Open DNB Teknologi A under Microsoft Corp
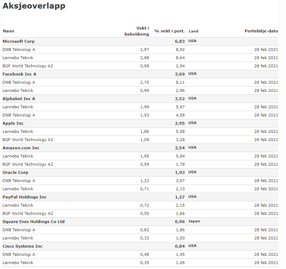Screen dimensions: 286x269 [x=19, y=50]
